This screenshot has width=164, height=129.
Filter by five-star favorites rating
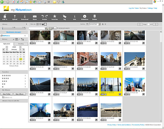(6, 76)
